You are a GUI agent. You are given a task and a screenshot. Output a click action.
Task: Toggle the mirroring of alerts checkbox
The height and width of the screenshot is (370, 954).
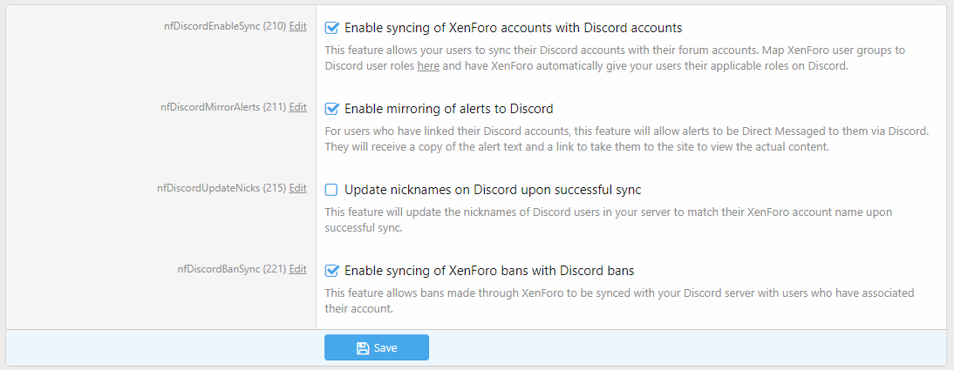pos(331,109)
